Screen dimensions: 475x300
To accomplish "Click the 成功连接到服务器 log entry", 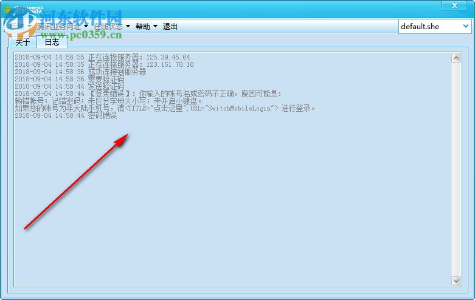I will [80, 72].
